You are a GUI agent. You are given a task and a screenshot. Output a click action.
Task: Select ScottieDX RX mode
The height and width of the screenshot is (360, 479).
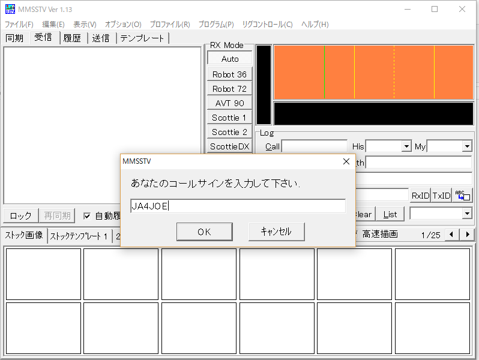tap(230, 146)
